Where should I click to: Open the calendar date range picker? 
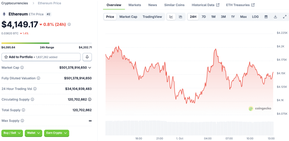(266, 17)
